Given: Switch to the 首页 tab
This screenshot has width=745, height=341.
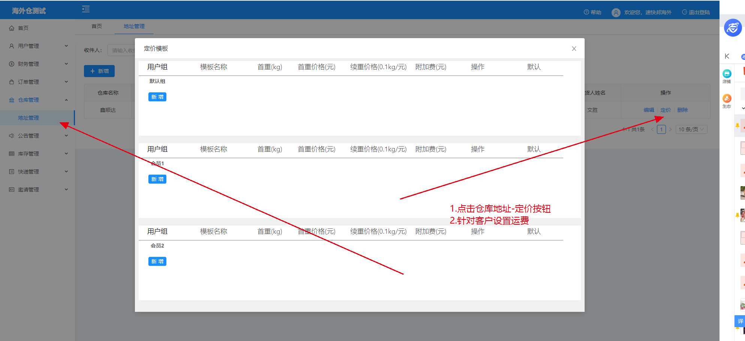Looking at the screenshot, I should click(97, 26).
